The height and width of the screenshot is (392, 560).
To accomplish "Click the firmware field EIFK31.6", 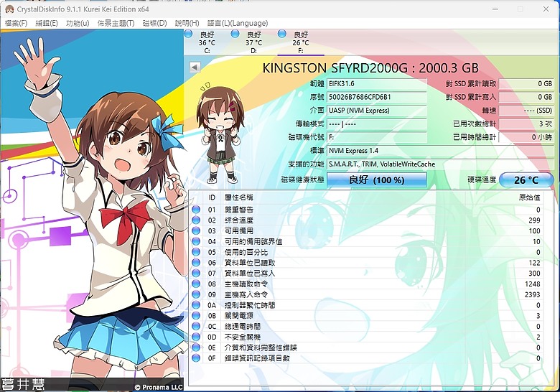I will pyautogui.click(x=376, y=83).
